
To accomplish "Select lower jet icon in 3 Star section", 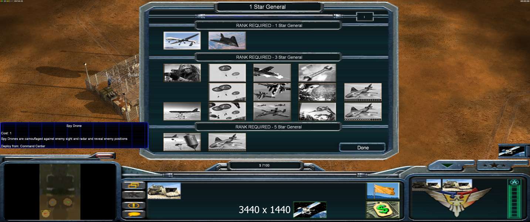I will [363, 111].
